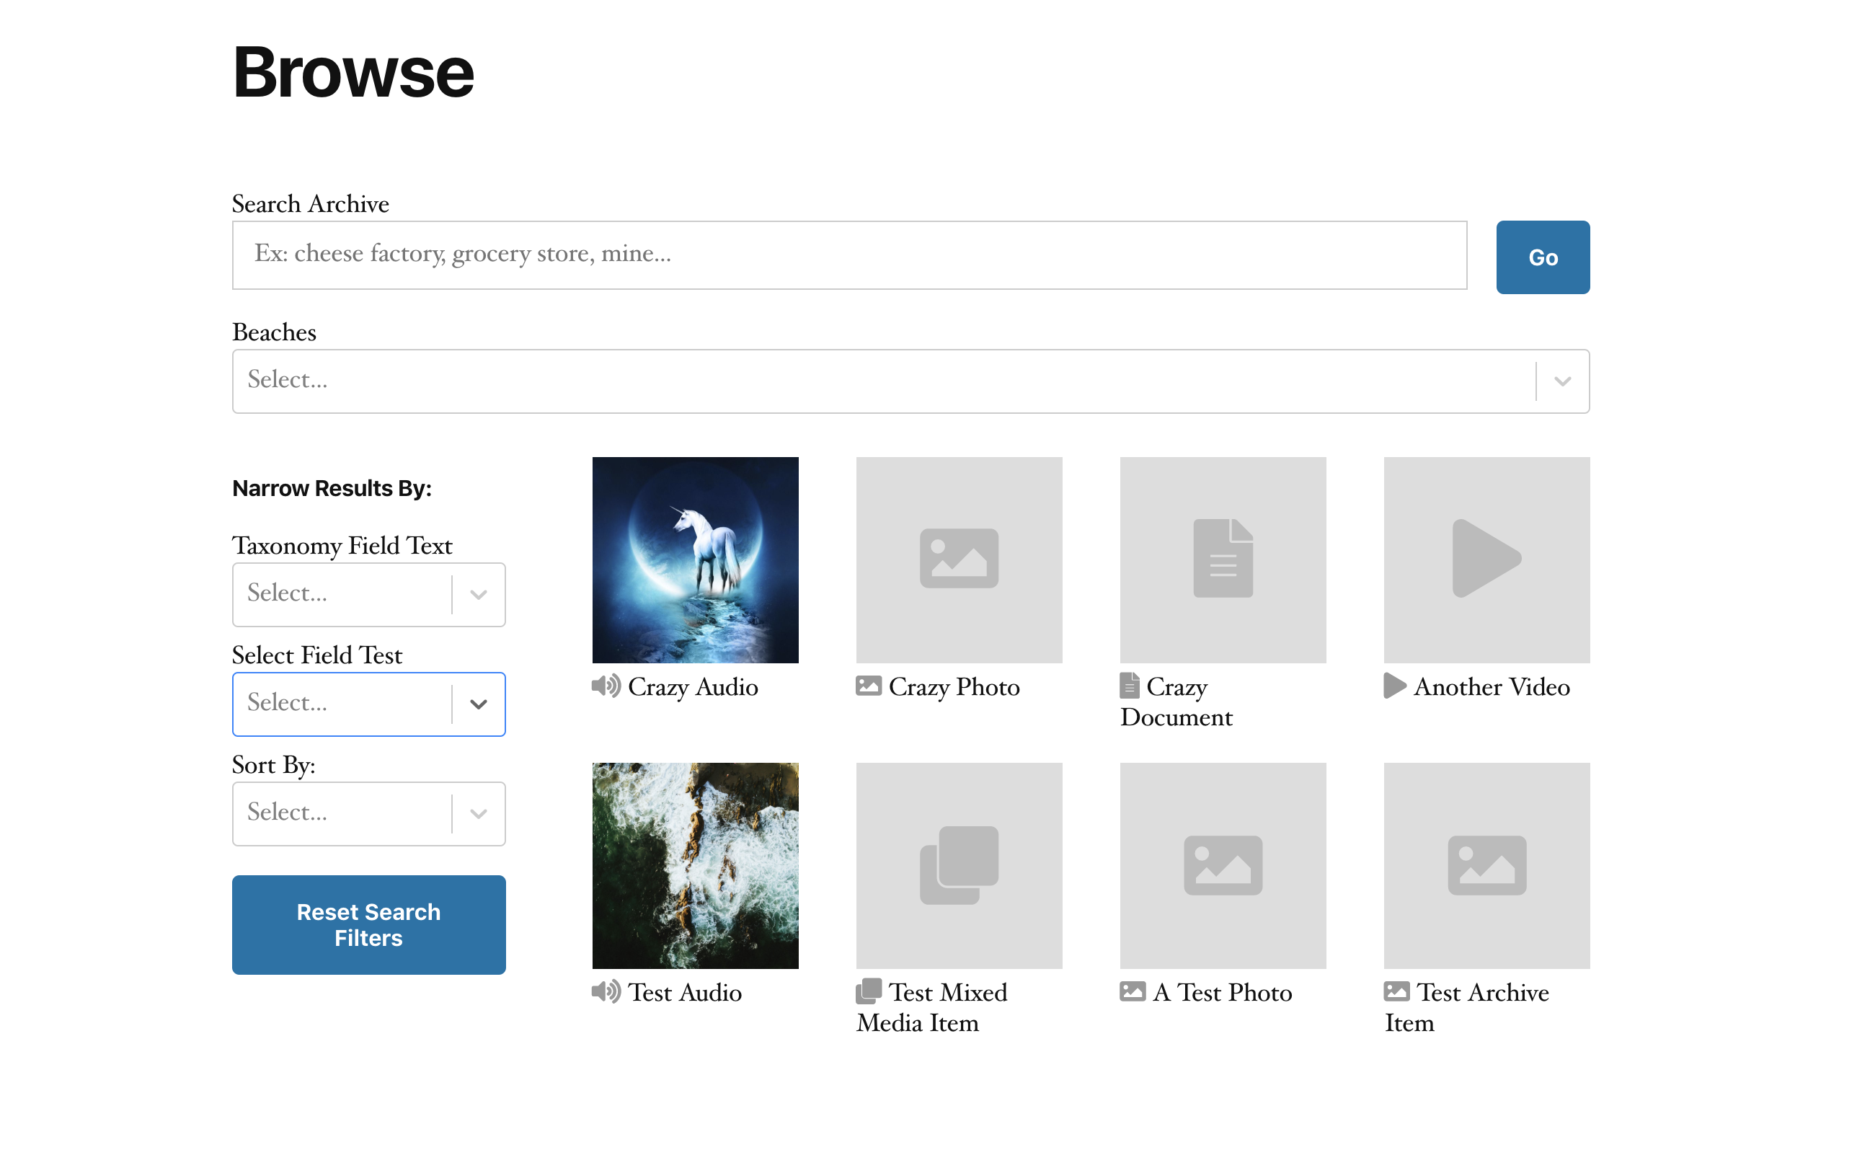
Task: Open the Test Mixed Media Item thumbnail
Action: [x=959, y=865]
